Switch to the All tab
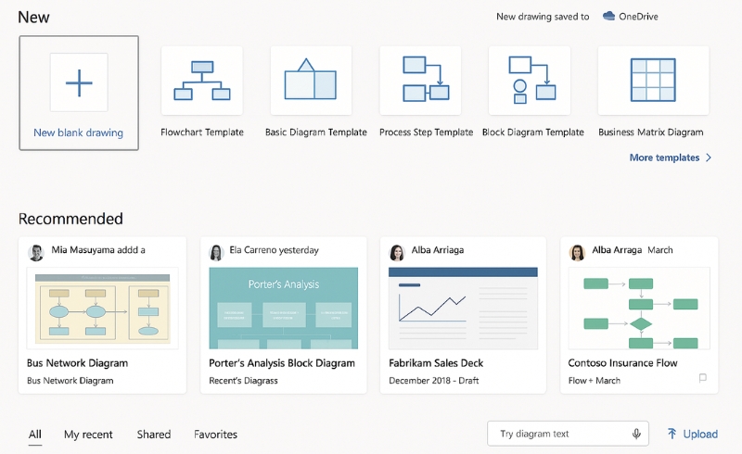The width and height of the screenshot is (742, 454). pyautogui.click(x=35, y=435)
